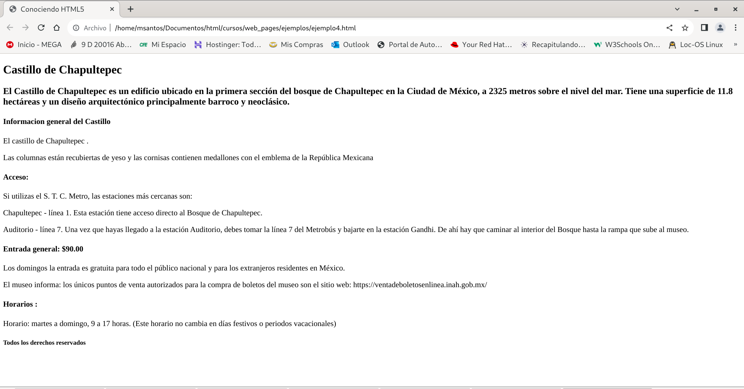The width and height of the screenshot is (744, 389).
Task: Open the Your Red Hat bookmark
Action: pyautogui.click(x=481, y=45)
